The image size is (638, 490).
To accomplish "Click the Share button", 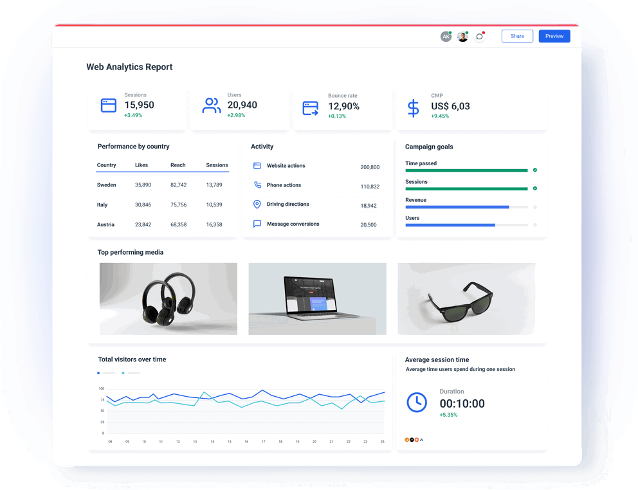I will pyautogui.click(x=517, y=36).
